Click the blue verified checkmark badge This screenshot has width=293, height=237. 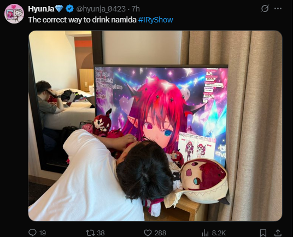click(70, 9)
